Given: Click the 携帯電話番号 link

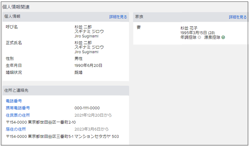Looking at the screenshot, I should click(18, 108).
